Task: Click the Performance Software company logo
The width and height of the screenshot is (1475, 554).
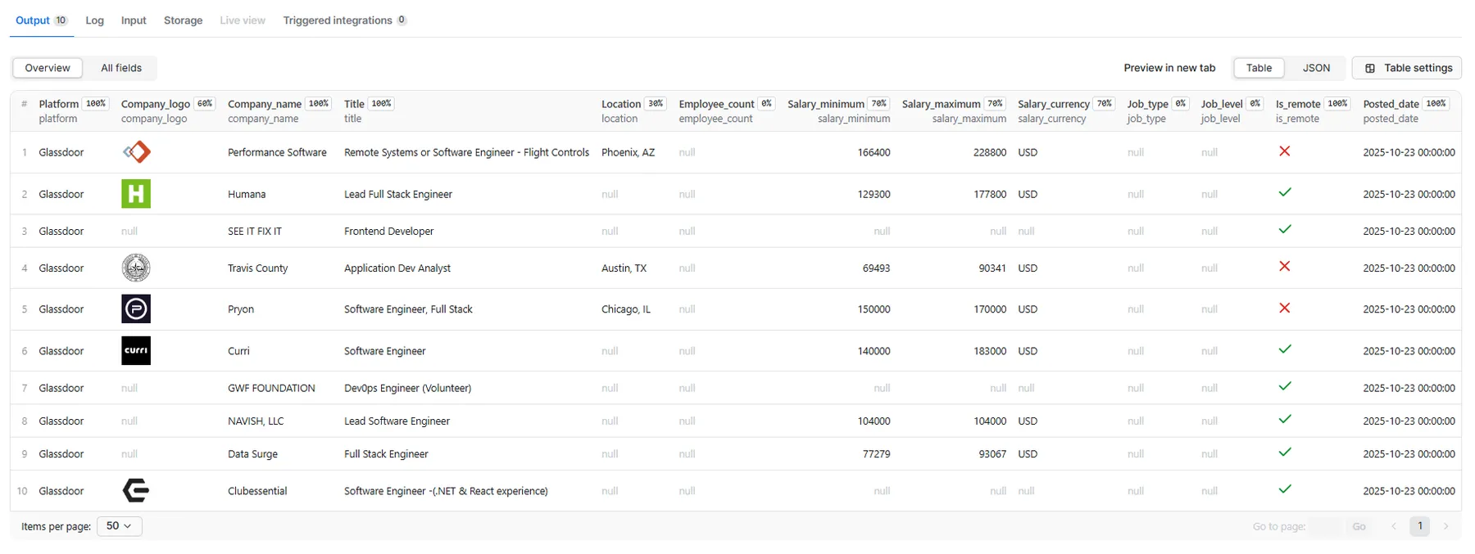Action: (136, 152)
